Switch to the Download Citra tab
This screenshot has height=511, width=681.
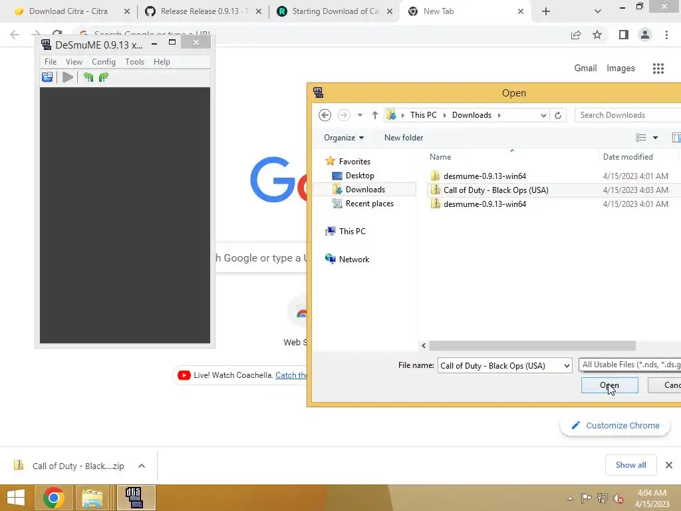68,11
